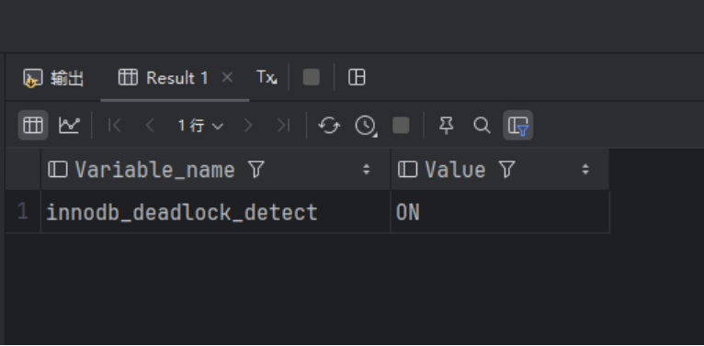Jump to the last page of results
The height and width of the screenshot is (346, 704).
pos(283,126)
